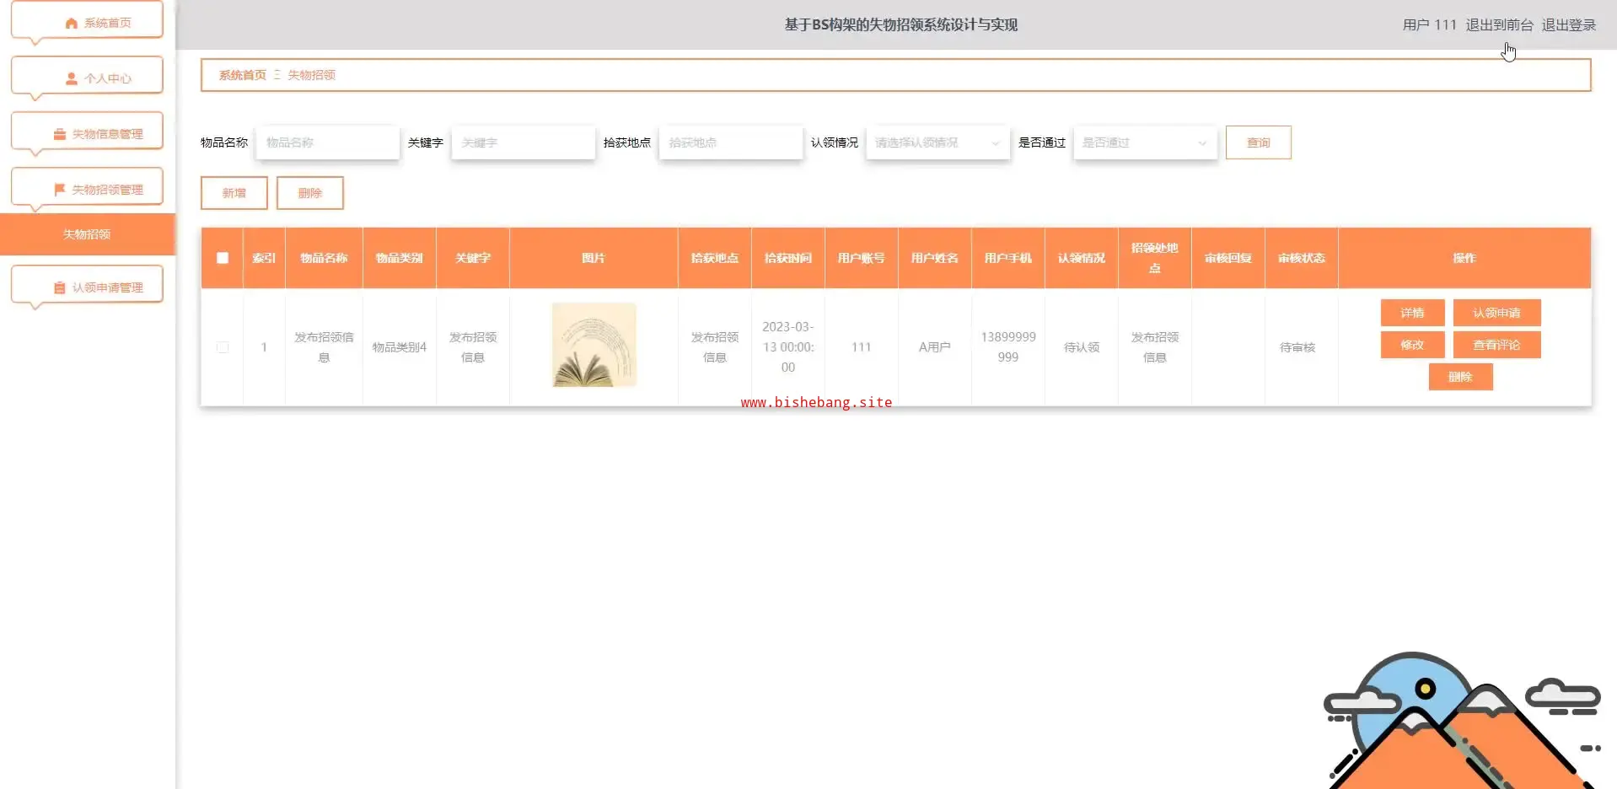The image size is (1617, 789).
Task: Expand 认领申请管理 sidebar menu
Action: [x=87, y=286]
